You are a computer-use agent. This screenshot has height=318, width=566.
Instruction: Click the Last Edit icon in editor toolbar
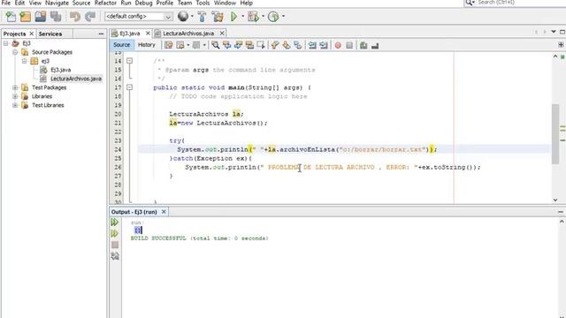(x=169, y=45)
